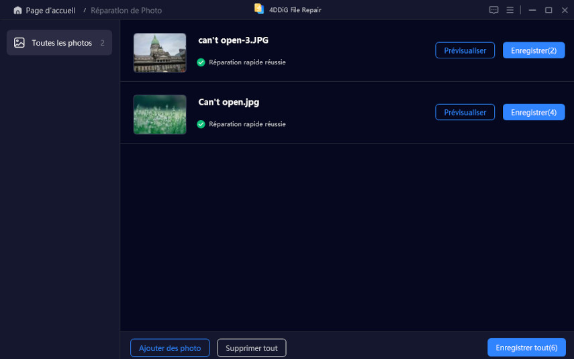Click Enregistrer tout(6) button
The height and width of the screenshot is (359, 574).
point(526,348)
